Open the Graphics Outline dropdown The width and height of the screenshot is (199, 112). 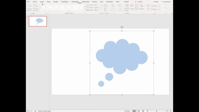(93, 7)
